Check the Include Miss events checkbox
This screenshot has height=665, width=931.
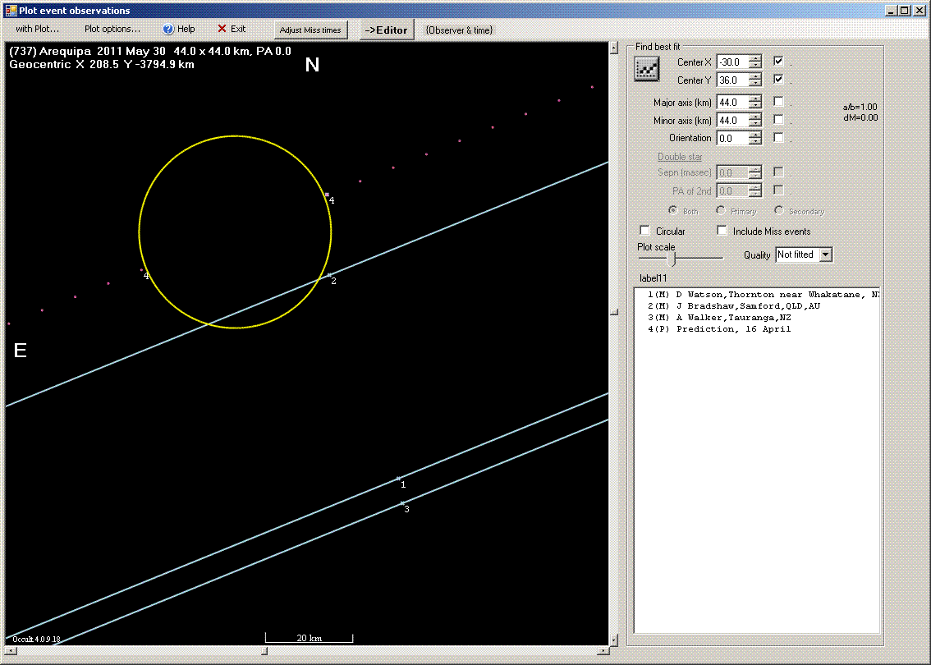point(722,231)
